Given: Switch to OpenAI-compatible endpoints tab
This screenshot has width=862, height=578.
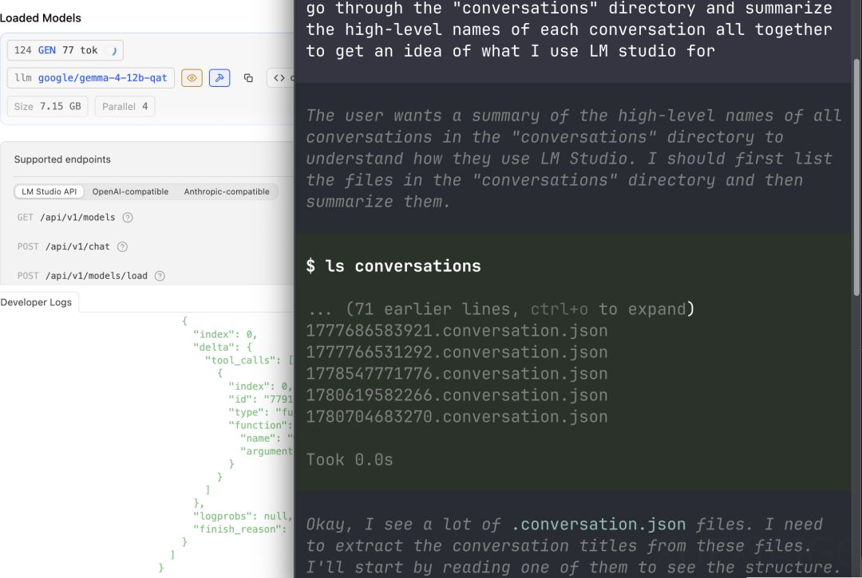Looking at the screenshot, I should (x=130, y=191).
